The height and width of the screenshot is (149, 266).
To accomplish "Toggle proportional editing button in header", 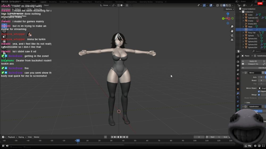I will click(127, 5).
